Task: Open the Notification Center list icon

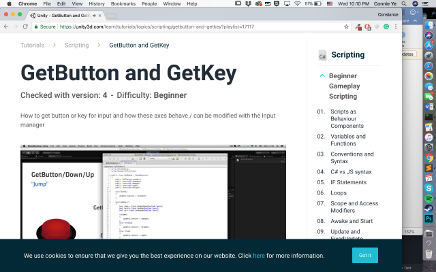Action: tap(425, 3)
